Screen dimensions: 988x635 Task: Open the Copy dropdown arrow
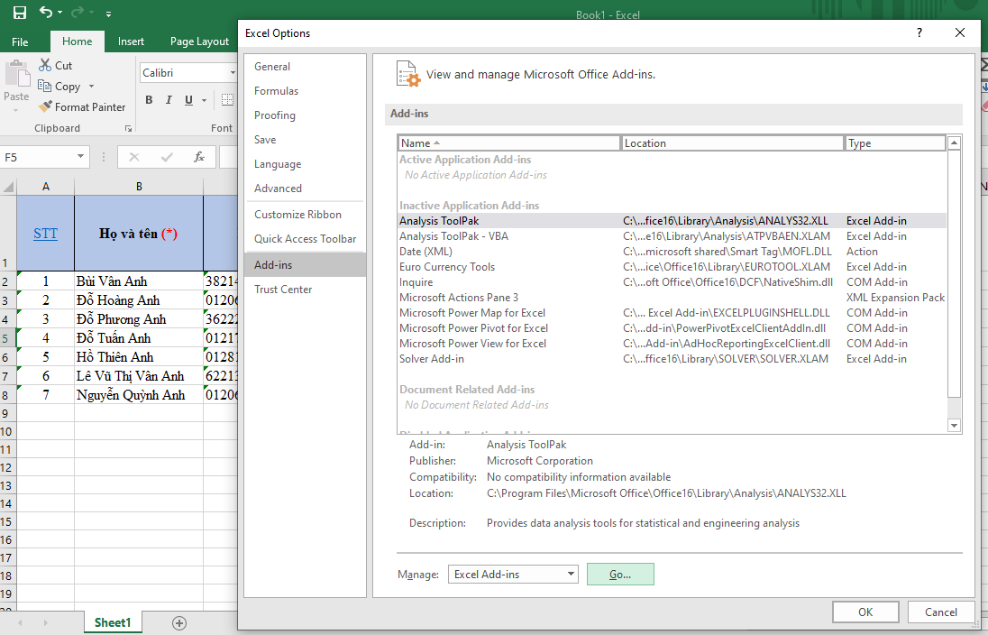click(x=91, y=87)
